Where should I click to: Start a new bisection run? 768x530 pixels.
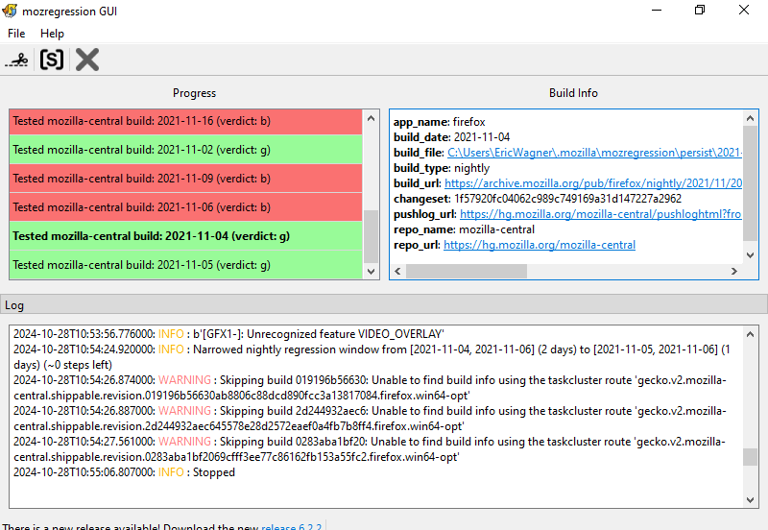(16, 60)
